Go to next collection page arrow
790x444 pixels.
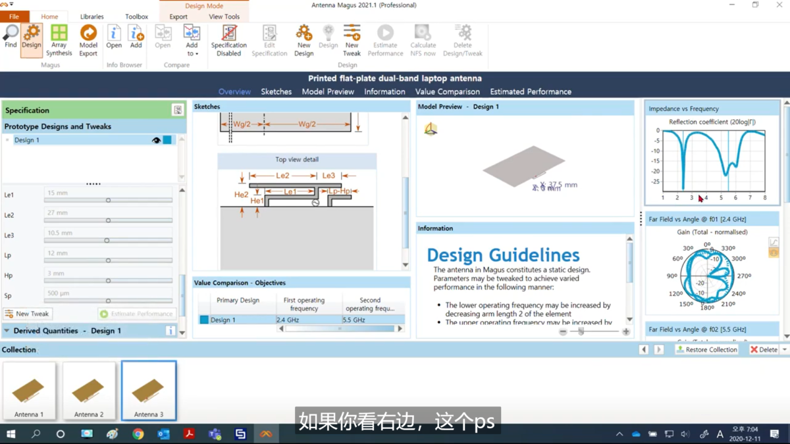[x=658, y=350]
